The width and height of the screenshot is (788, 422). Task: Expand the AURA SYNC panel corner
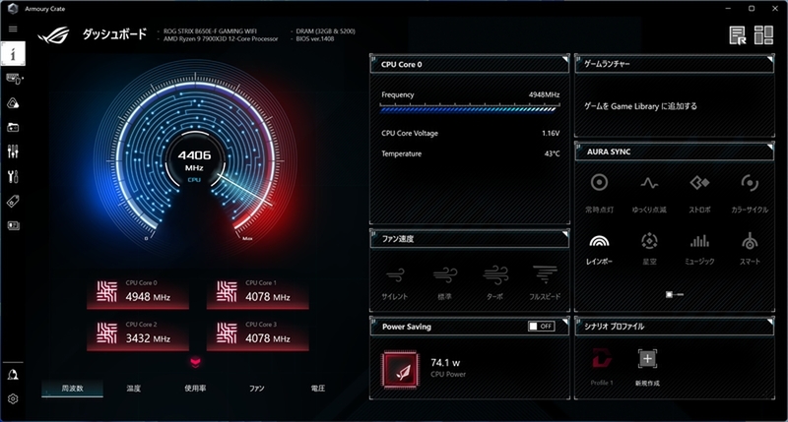point(770,147)
